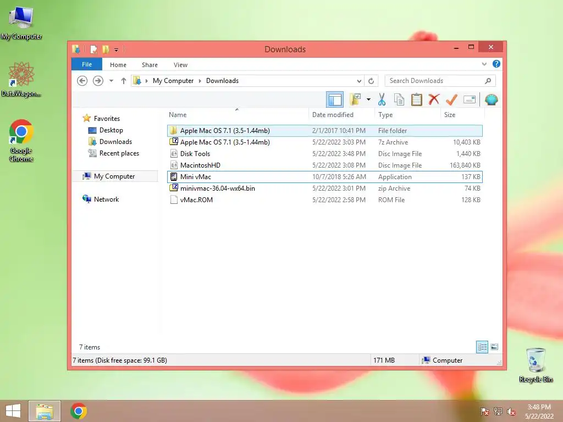Go back with the Back arrow

click(x=82, y=81)
